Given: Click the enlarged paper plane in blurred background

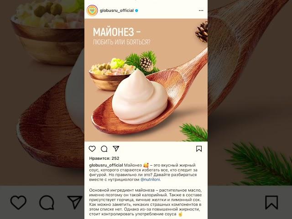Looking at the screenshot, I should click(x=75, y=202).
